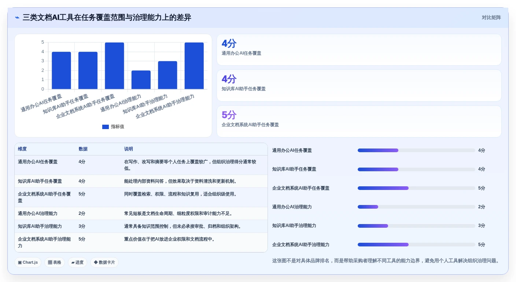Click the 3分 value beside the progress bar
This screenshot has height=282, width=516.
click(x=482, y=226)
